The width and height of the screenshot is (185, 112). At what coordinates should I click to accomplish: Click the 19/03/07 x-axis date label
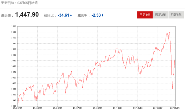click(x=18, y=108)
